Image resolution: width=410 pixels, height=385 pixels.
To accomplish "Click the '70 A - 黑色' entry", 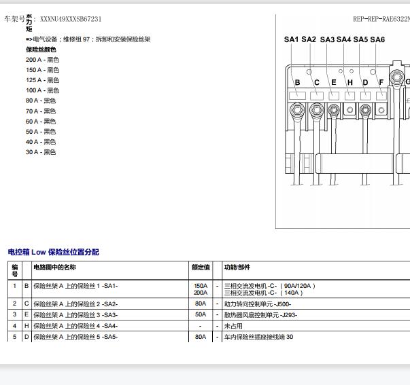I will 41,111.
